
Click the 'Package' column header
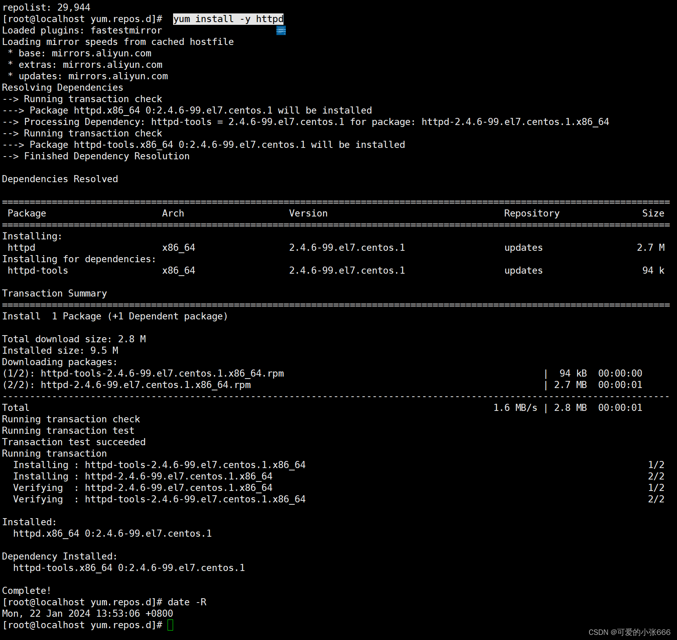click(27, 213)
